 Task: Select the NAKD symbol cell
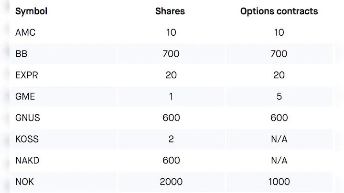pos(27,161)
